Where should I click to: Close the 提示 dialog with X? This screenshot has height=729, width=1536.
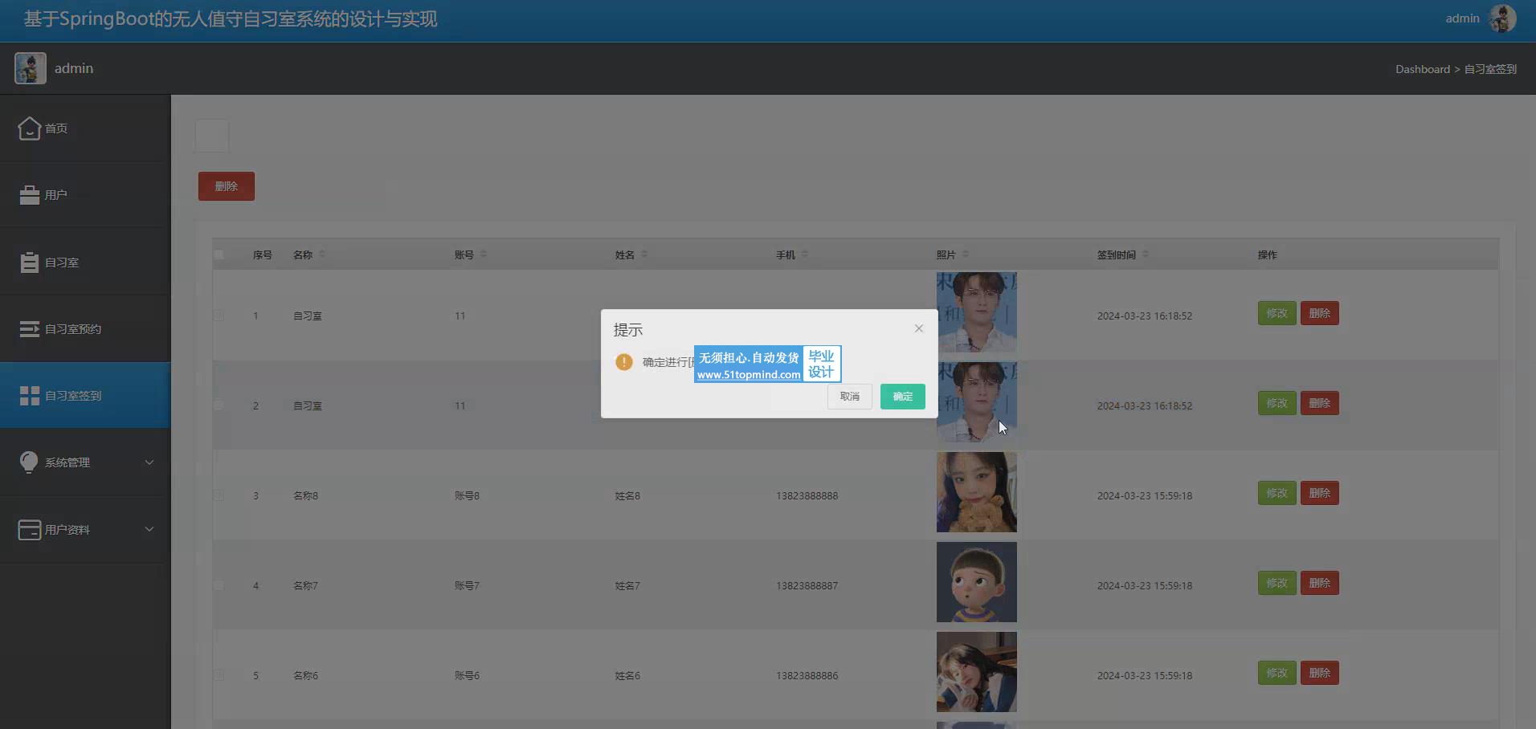(919, 328)
